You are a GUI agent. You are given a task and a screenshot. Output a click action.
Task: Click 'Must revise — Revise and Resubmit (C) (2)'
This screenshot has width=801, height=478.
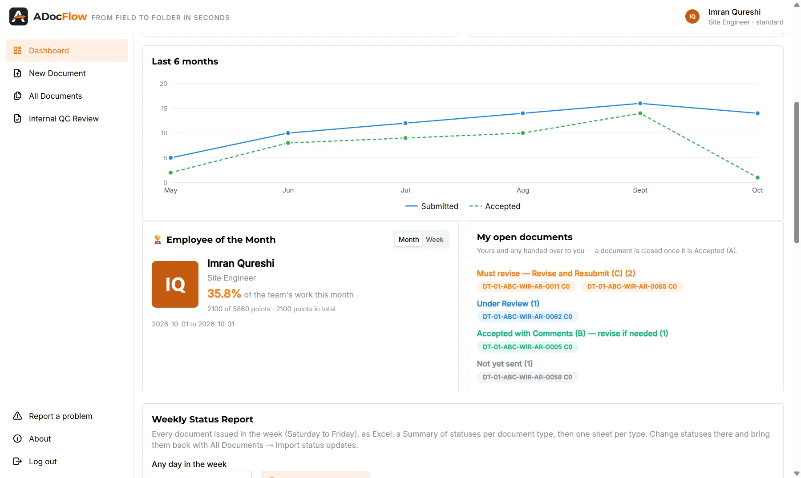(x=556, y=273)
